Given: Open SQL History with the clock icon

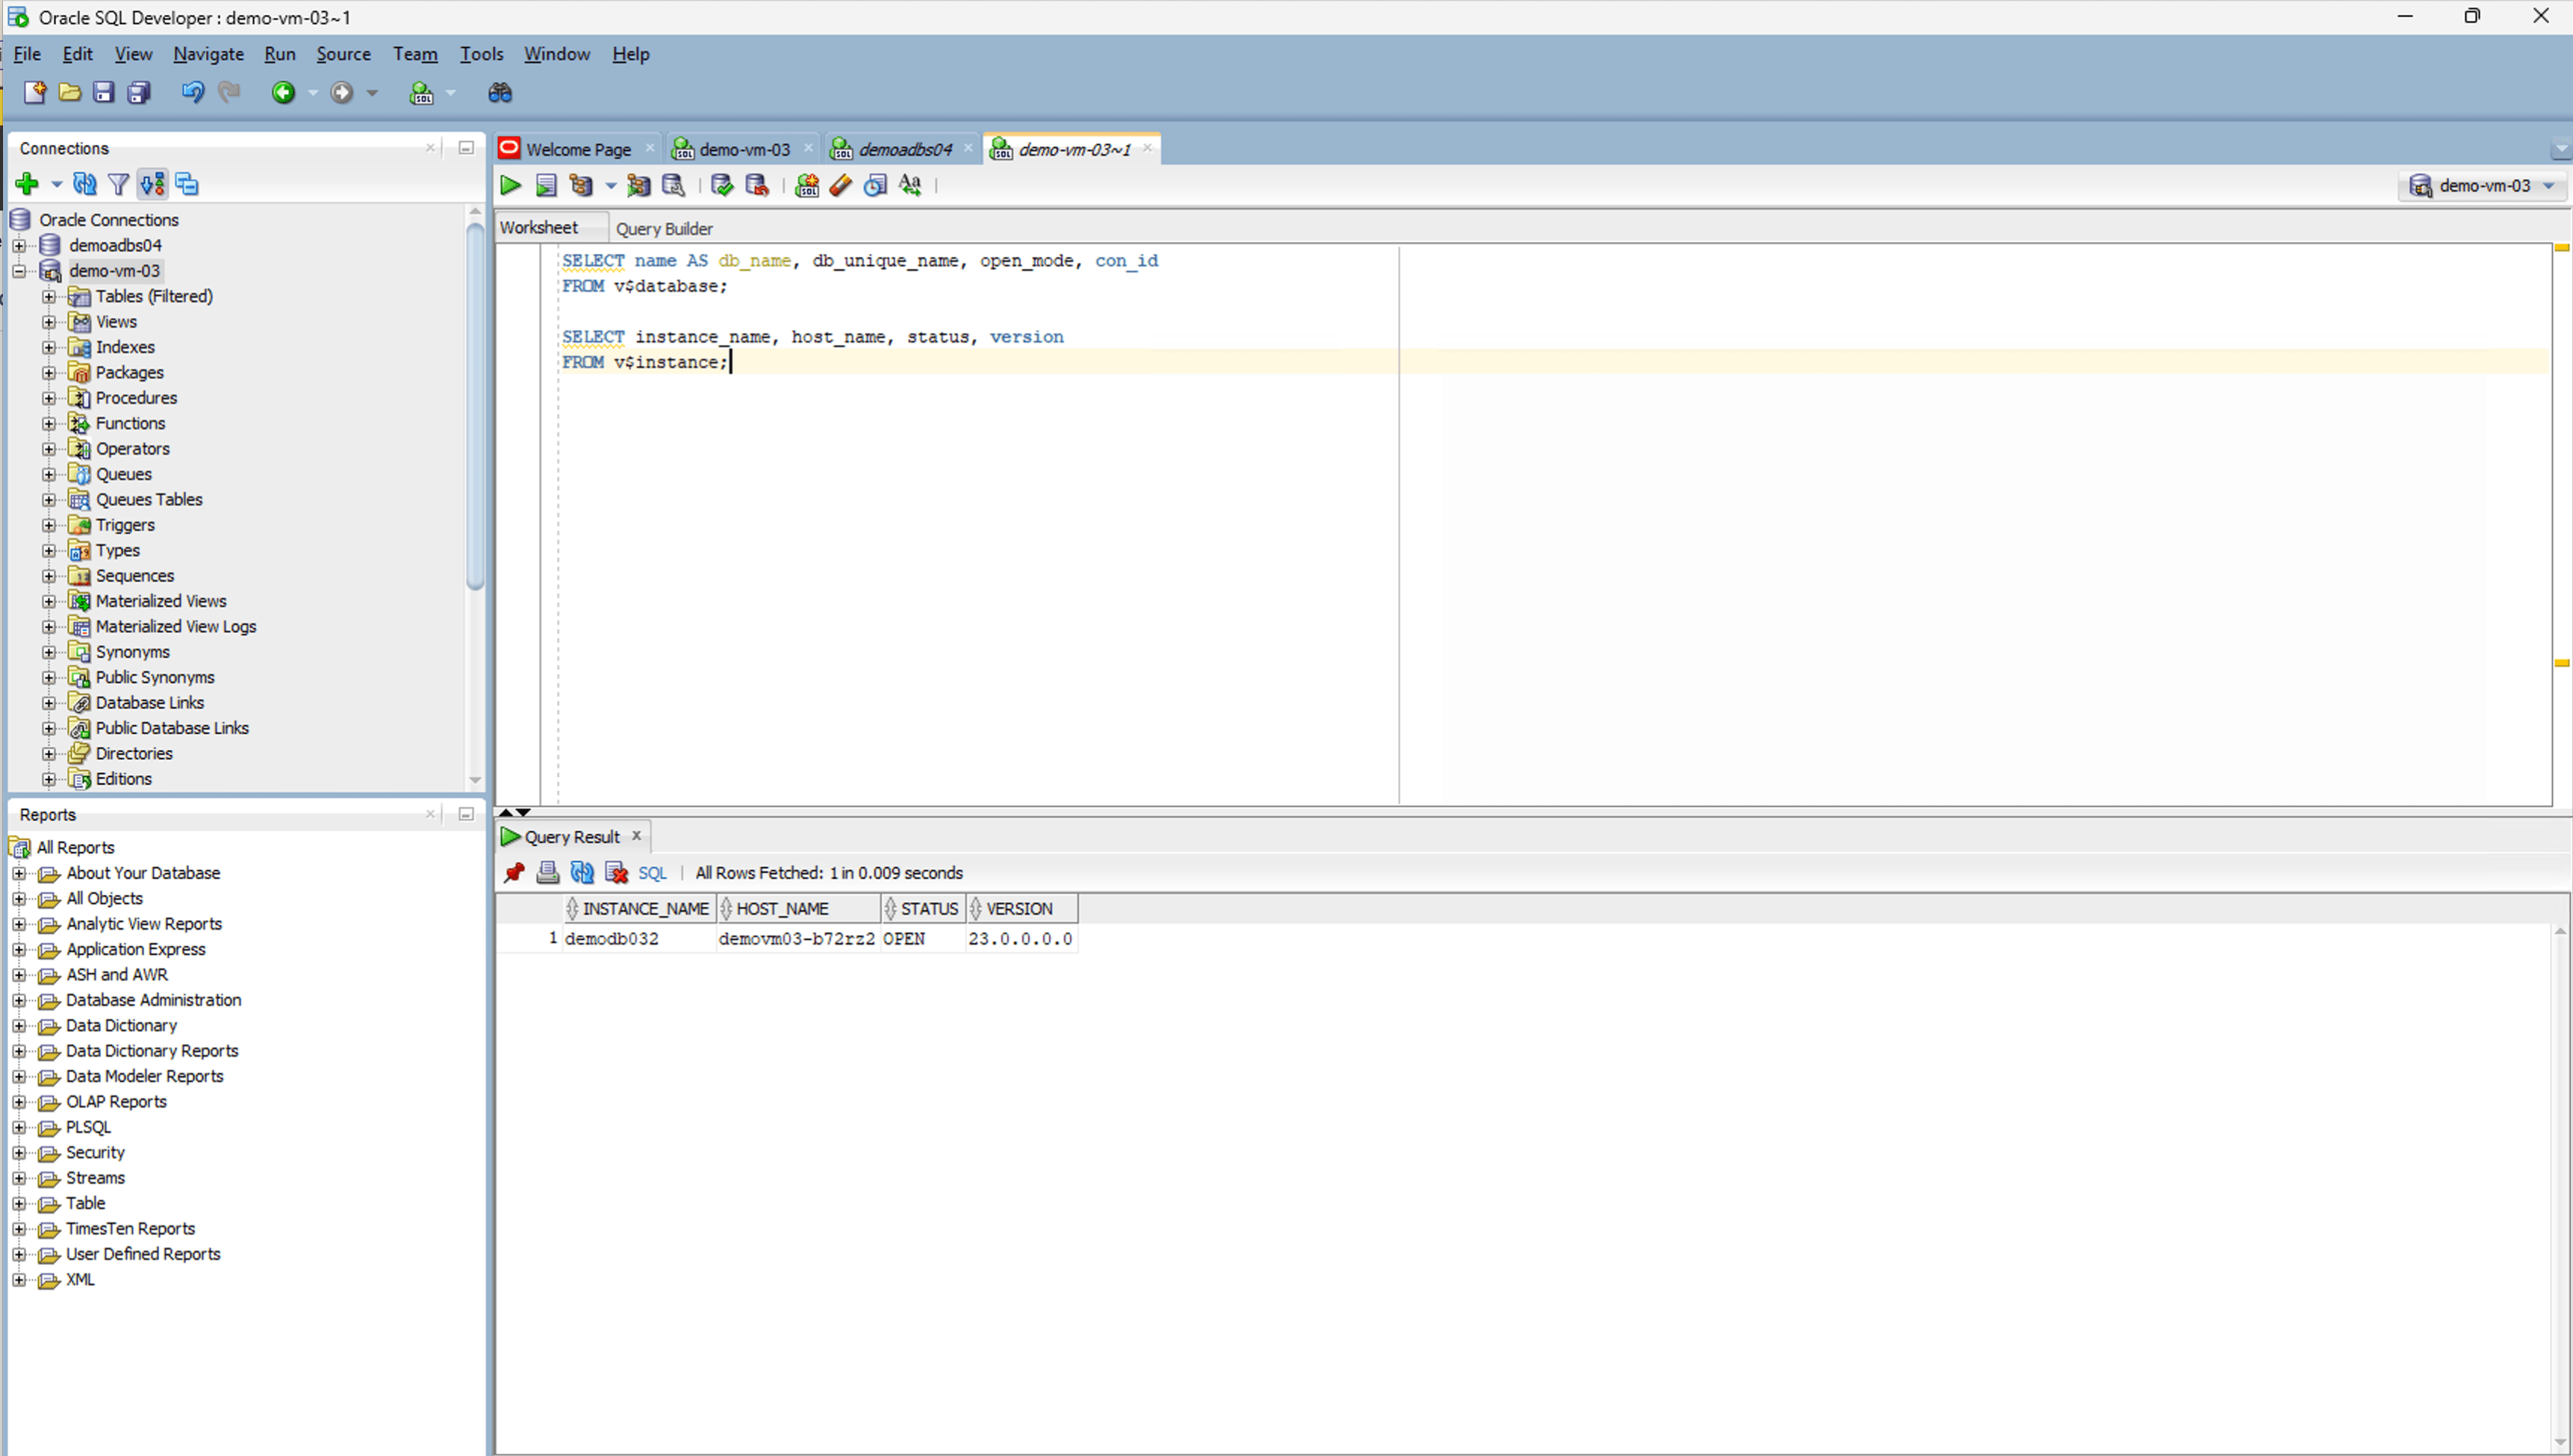Looking at the screenshot, I should click(x=874, y=185).
